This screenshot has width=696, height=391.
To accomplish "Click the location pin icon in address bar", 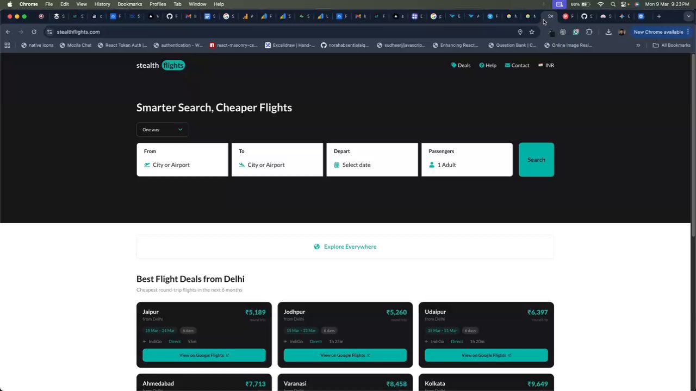I will 520,32.
